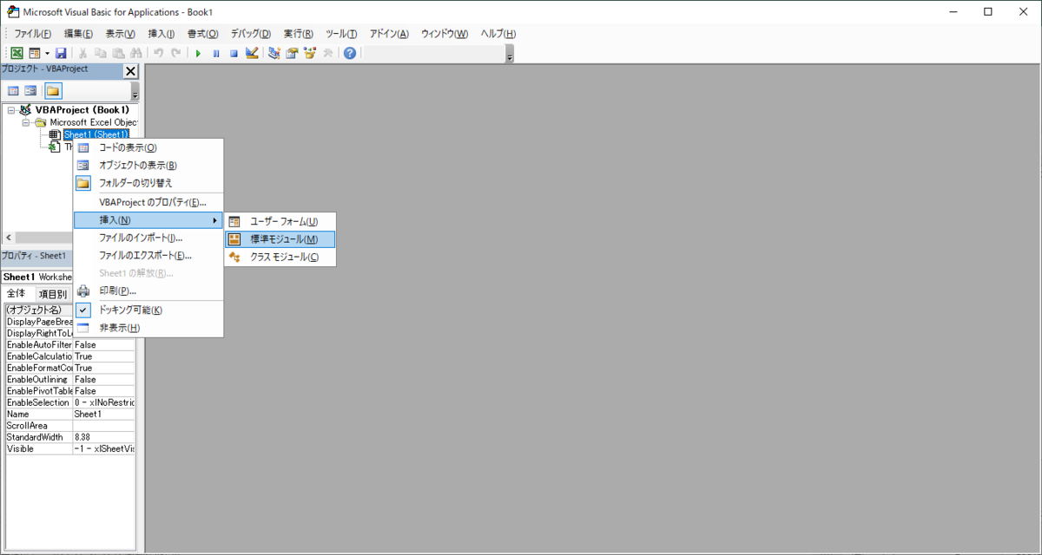Choose オブジェクトの表示(B) in the context menu
Screen dimensions: 1042x555
click(x=148, y=165)
